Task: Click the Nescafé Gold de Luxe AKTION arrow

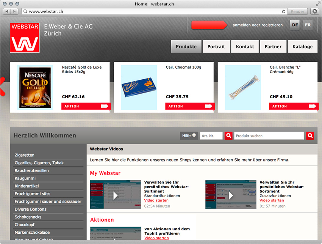Action: tap(86, 106)
